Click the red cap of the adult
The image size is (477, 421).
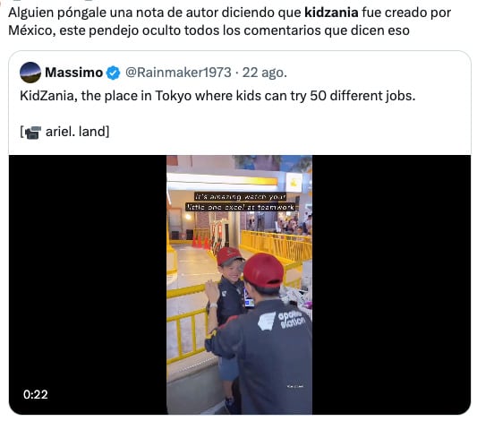(263, 271)
